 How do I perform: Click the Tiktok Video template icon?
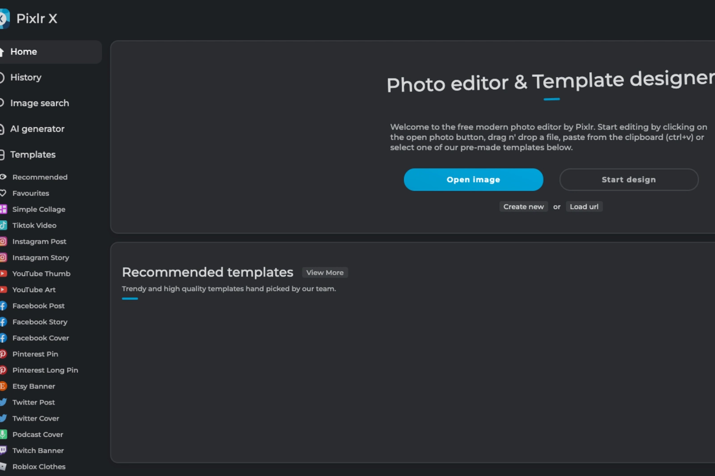[x=3, y=225]
